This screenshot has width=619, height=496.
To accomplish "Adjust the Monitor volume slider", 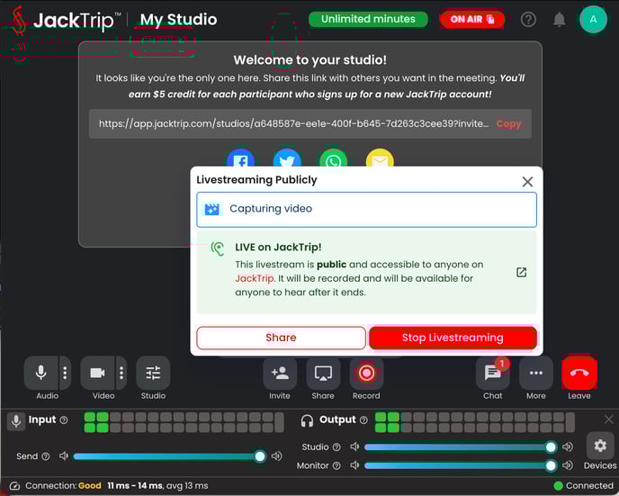I will click(x=461, y=466).
